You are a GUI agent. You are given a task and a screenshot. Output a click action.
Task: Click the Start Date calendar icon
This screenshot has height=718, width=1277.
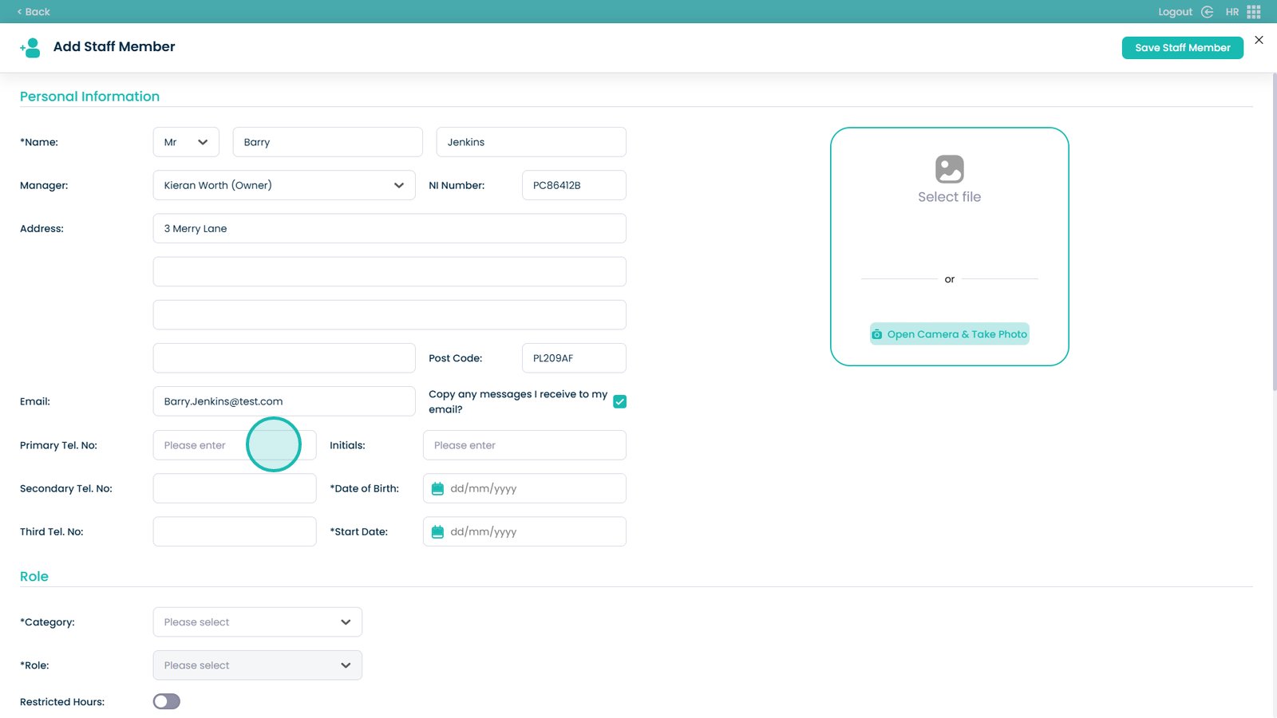[x=437, y=532]
